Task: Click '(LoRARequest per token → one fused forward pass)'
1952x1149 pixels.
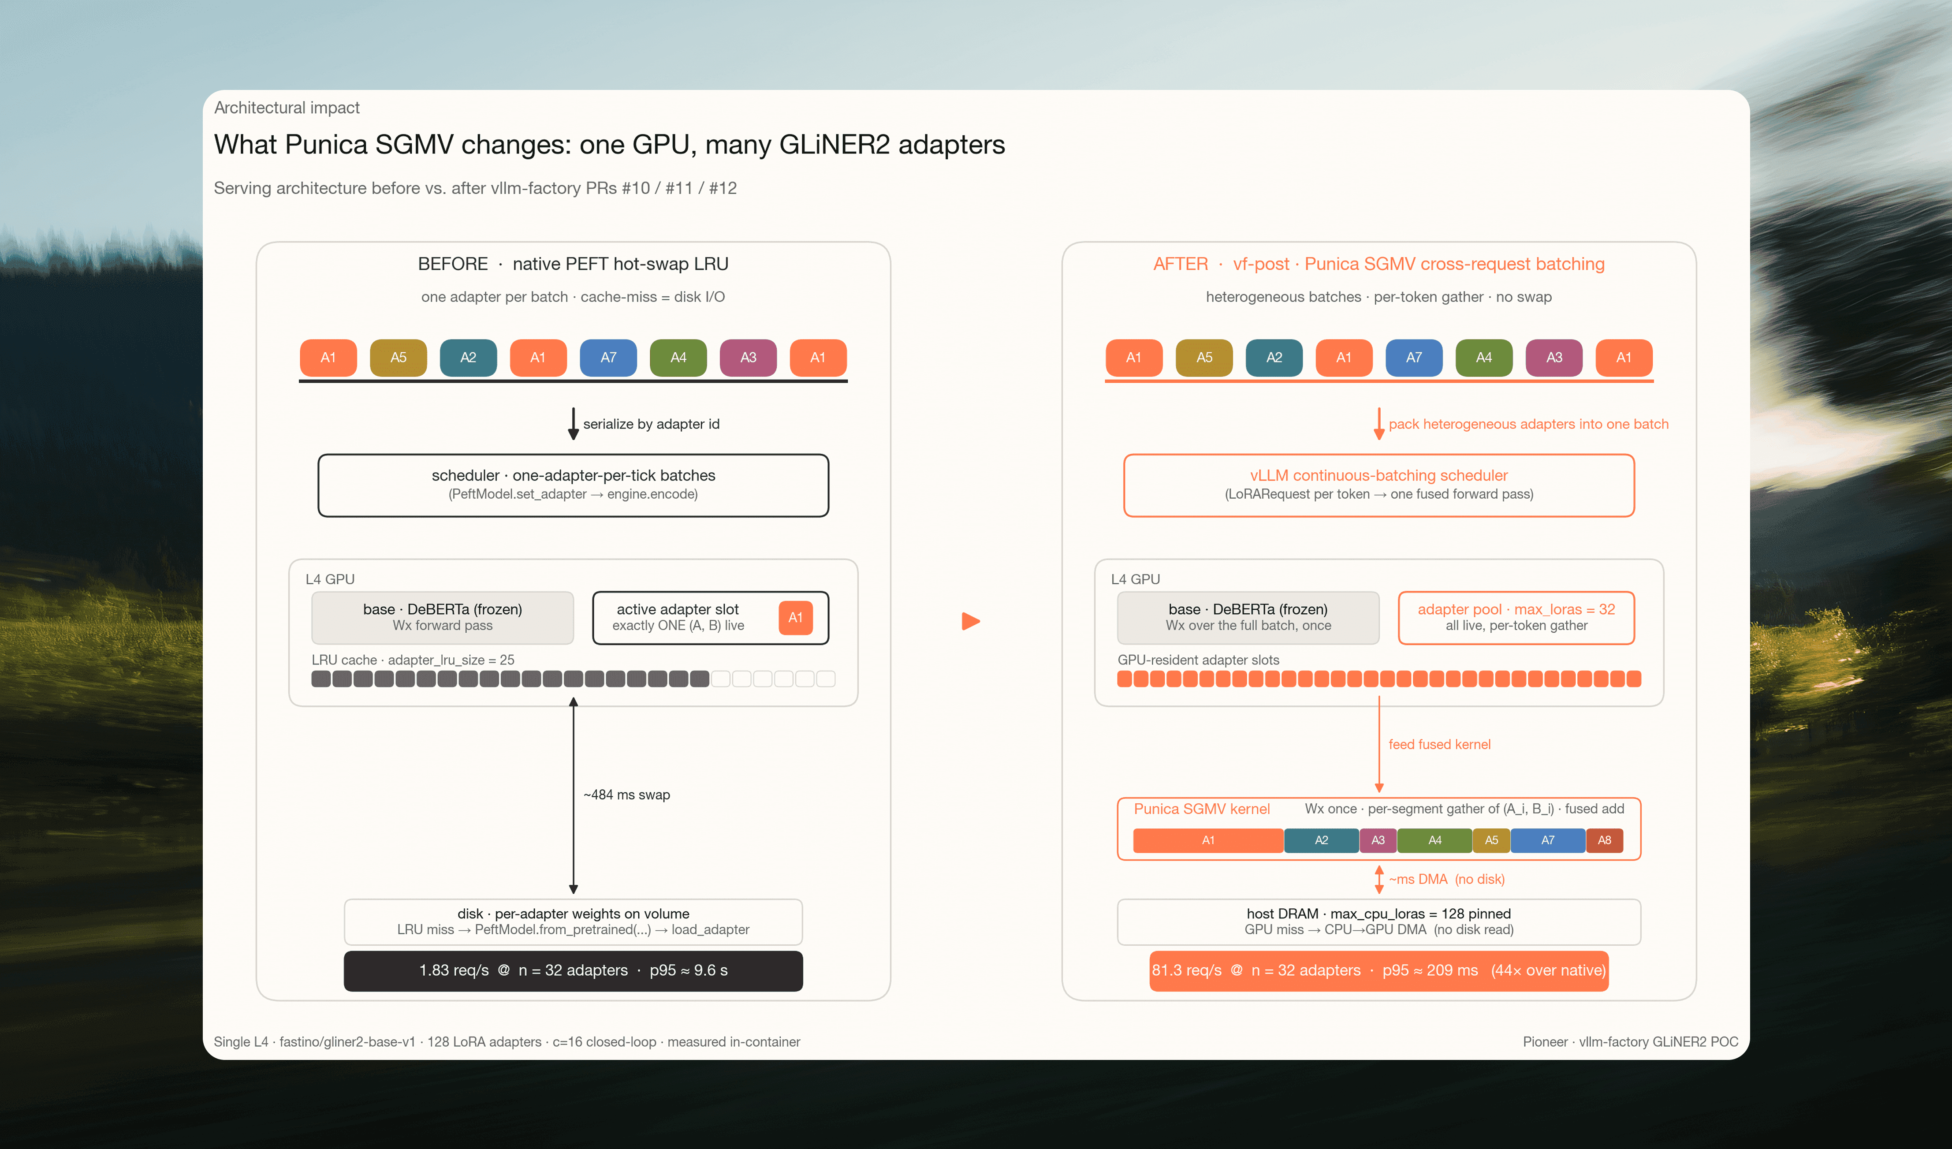Action: point(1379,494)
